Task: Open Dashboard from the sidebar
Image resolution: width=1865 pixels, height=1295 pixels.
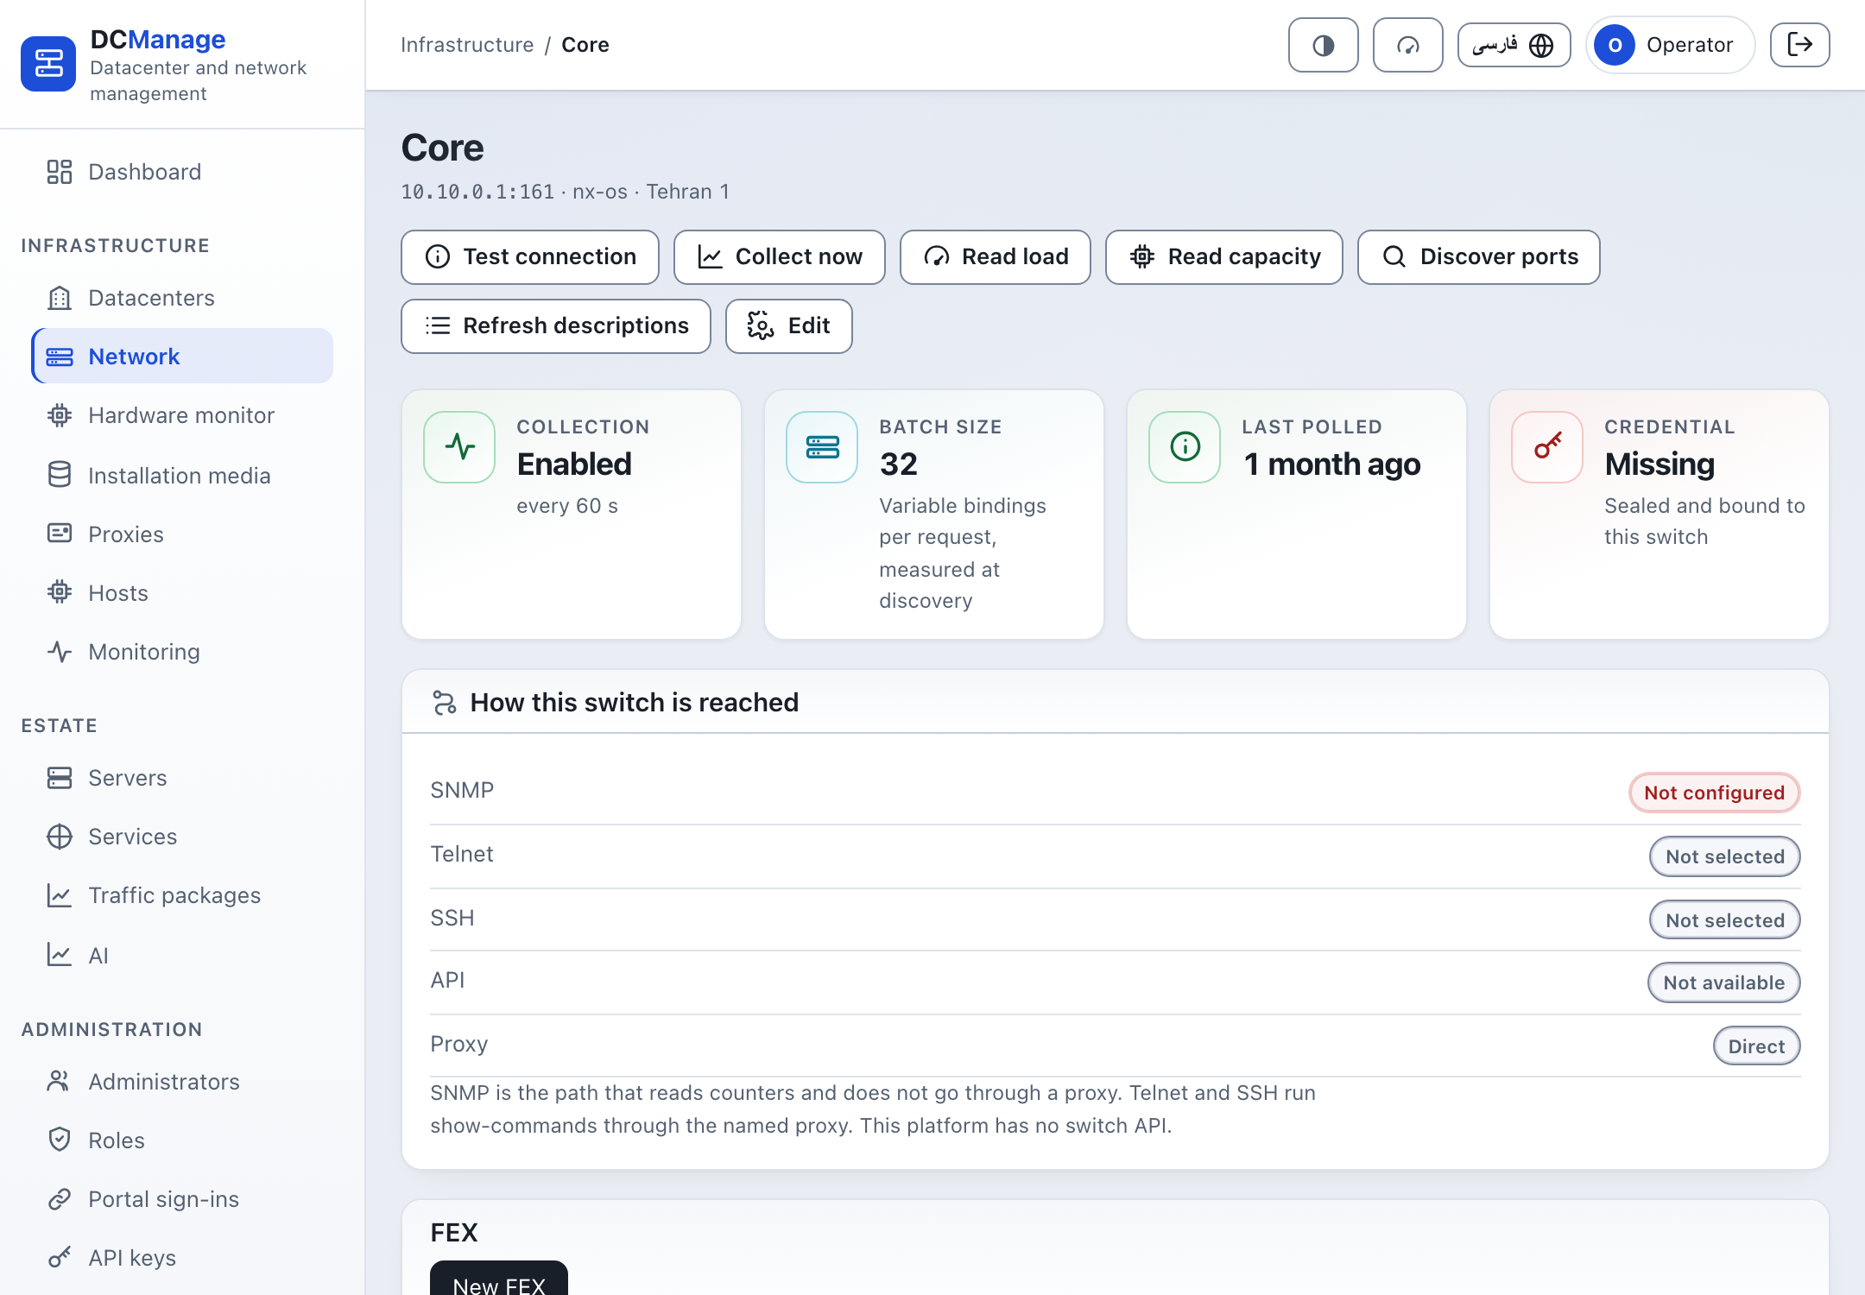Action: coord(181,172)
